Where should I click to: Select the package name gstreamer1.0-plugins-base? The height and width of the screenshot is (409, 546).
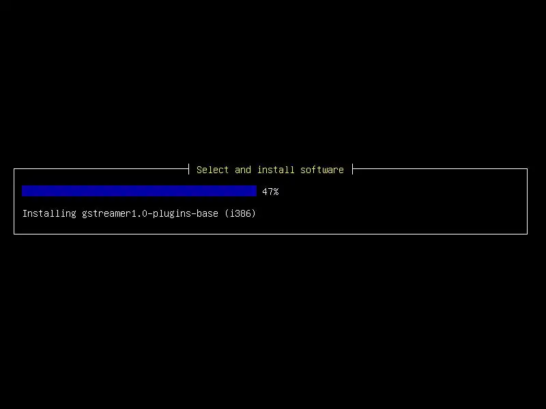coord(150,213)
